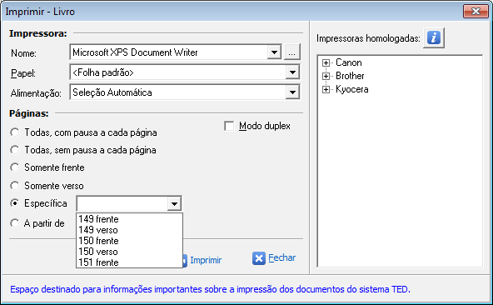Select Todas, sem pausa a cada página
This screenshot has width=493, height=305.
pos(14,150)
